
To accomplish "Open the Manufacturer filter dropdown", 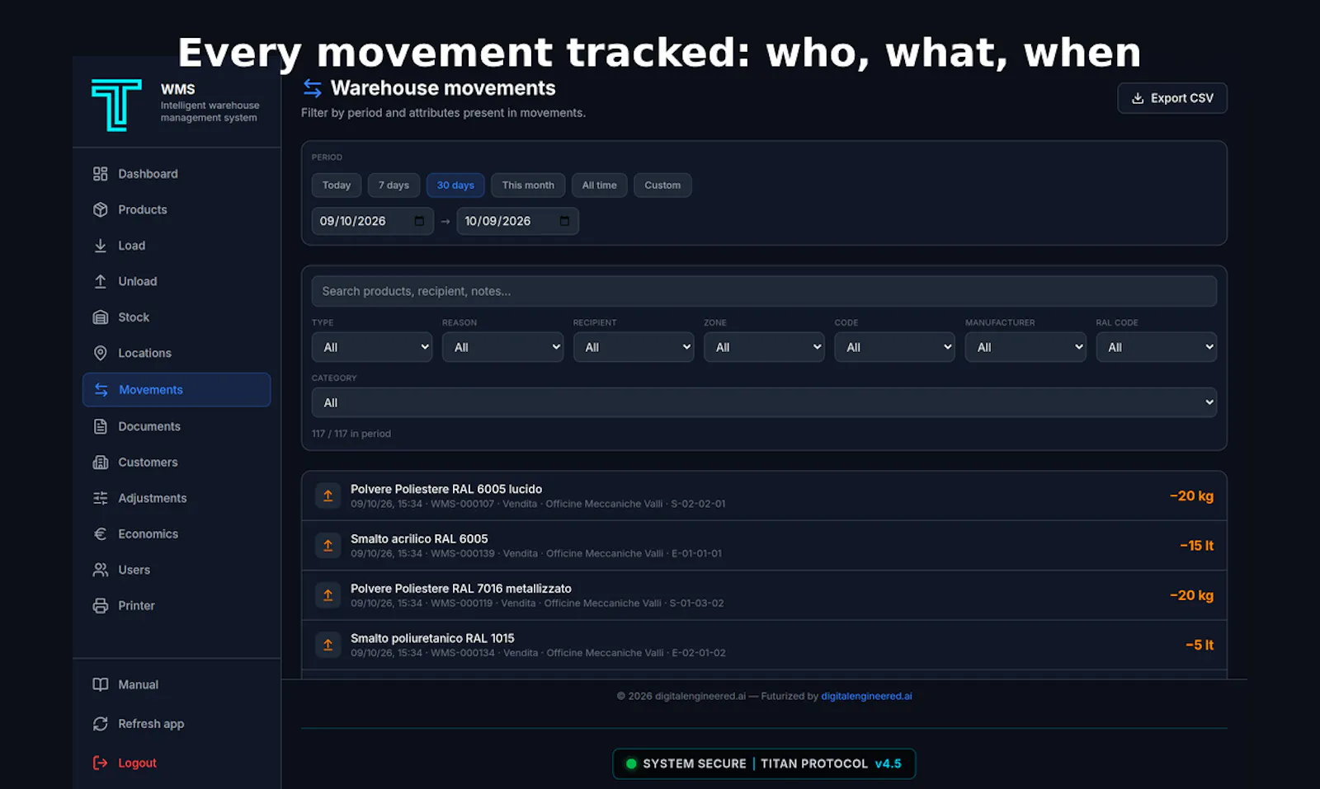I will [1025, 347].
